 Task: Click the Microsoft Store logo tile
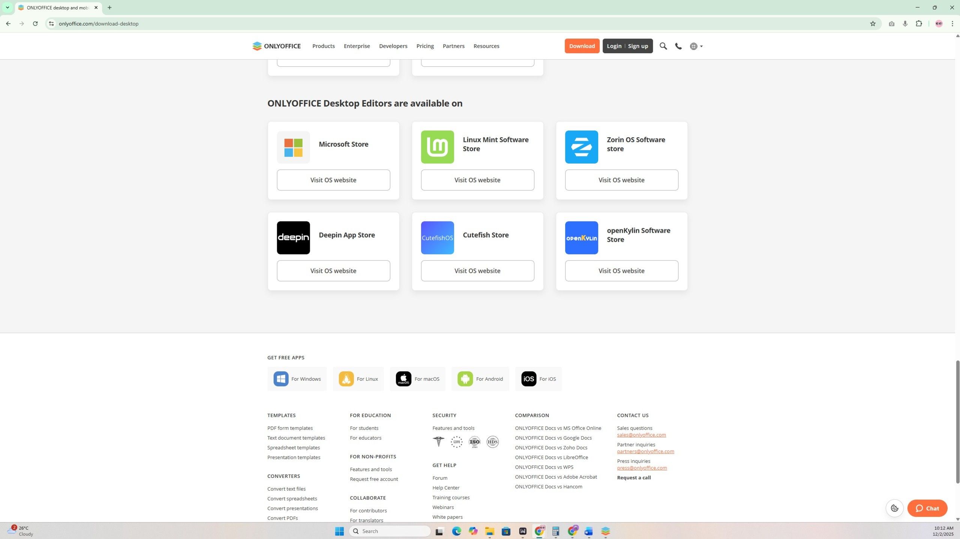(293, 147)
